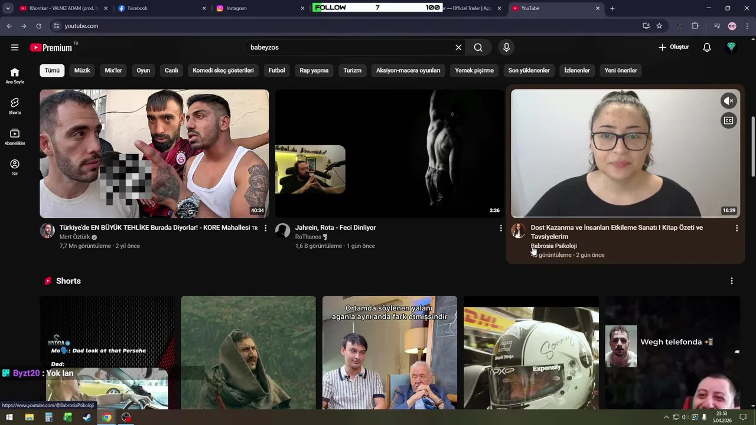Start voice search with microphone icon

[x=506, y=47]
